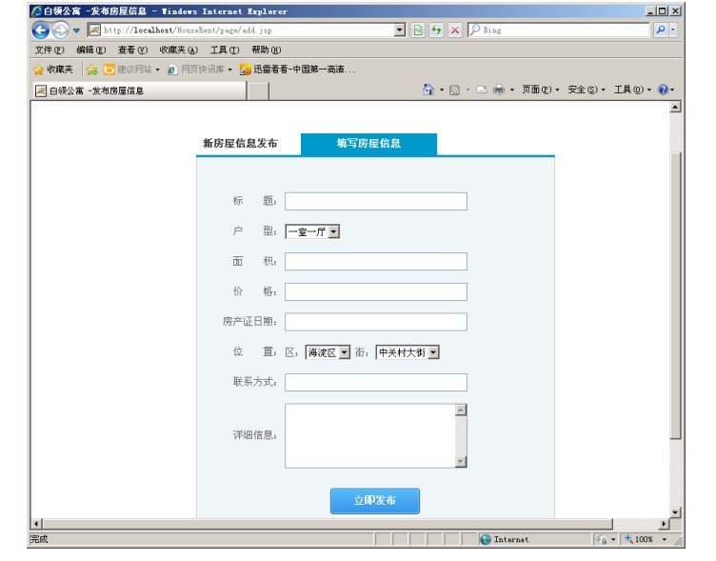The width and height of the screenshot is (716, 561).
Task: Click the 100% zoom level button
Action: 639,539
